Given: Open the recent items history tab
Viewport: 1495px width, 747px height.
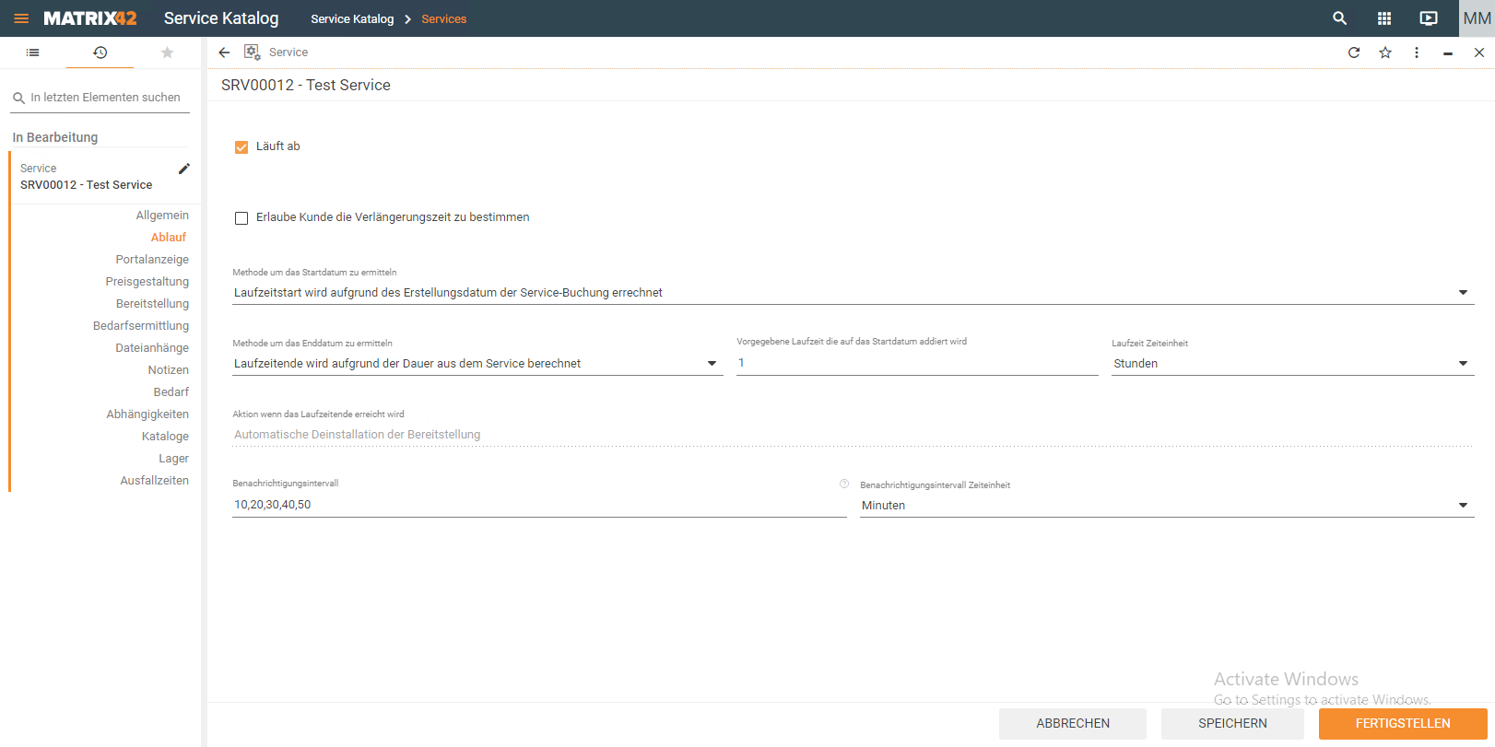Looking at the screenshot, I should click(100, 53).
